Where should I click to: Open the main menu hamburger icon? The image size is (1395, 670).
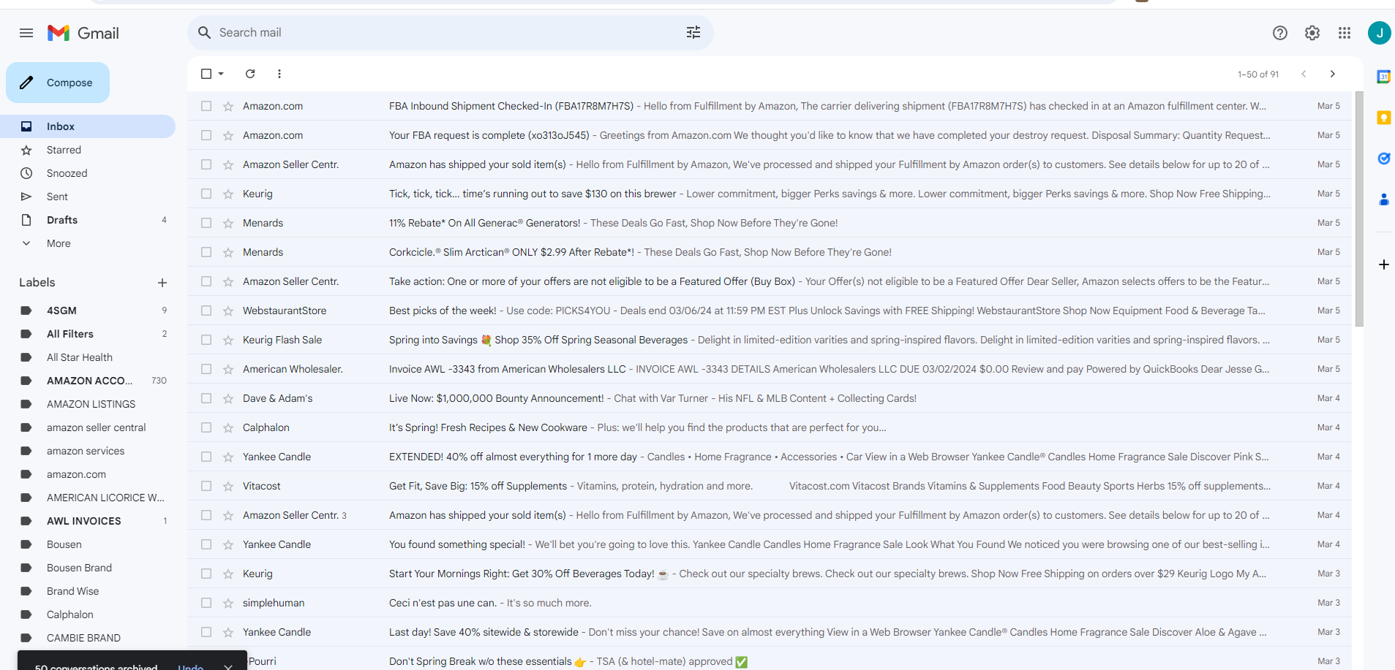point(26,33)
